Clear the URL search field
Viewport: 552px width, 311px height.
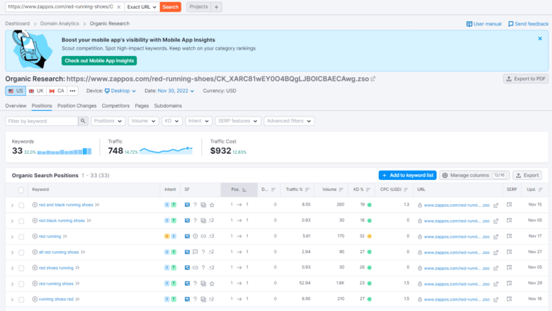(119, 7)
